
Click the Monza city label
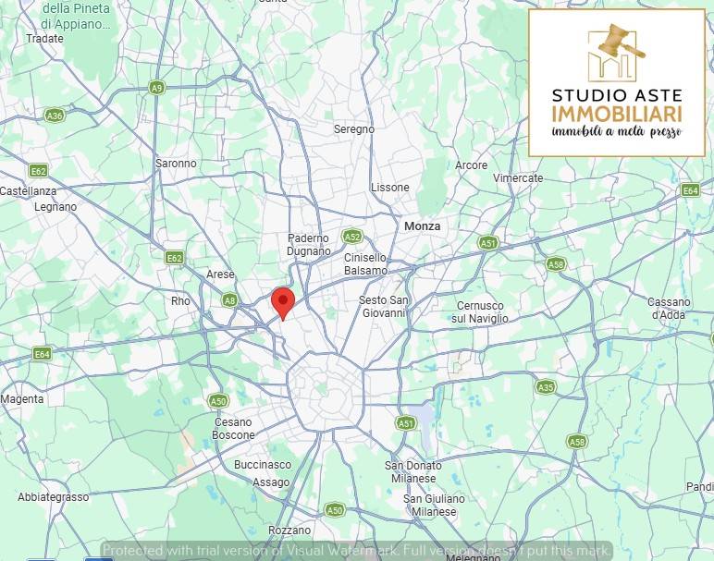(422, 226)
